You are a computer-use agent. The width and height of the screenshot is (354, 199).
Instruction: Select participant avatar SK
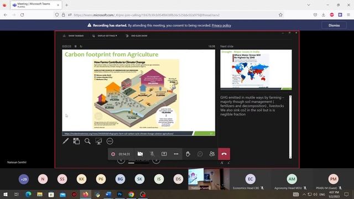click(139, 179)
